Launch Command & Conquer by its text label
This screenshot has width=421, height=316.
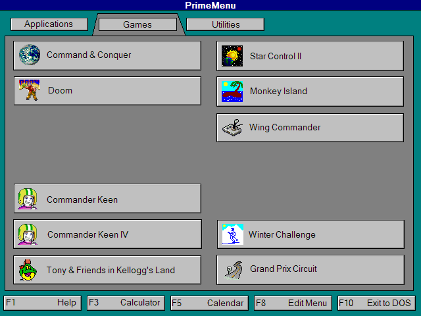(89, 55)
